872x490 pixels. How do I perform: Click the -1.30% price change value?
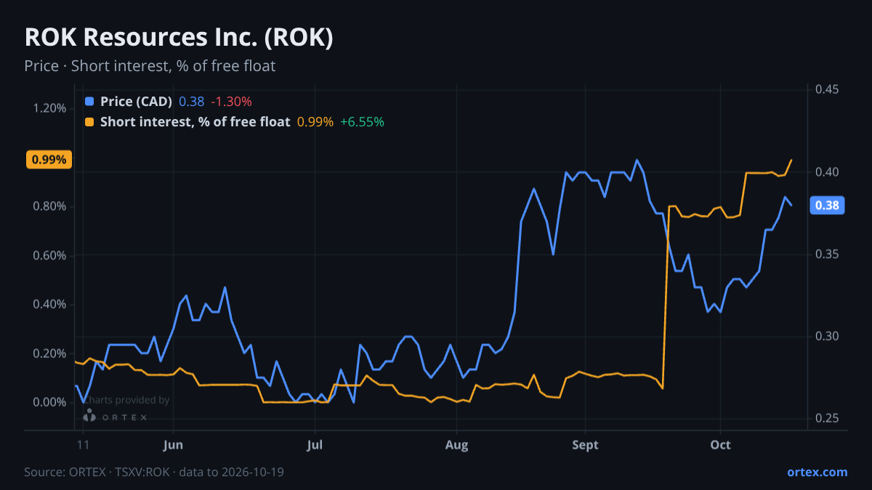pos(232,102)
